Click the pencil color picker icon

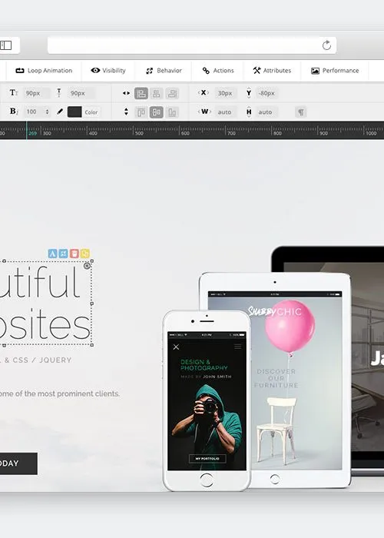pos(60,111)
